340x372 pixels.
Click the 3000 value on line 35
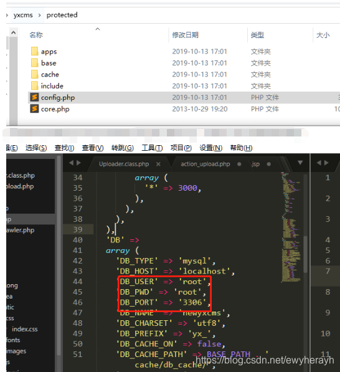pyautogui.click(x=187, y=188)
